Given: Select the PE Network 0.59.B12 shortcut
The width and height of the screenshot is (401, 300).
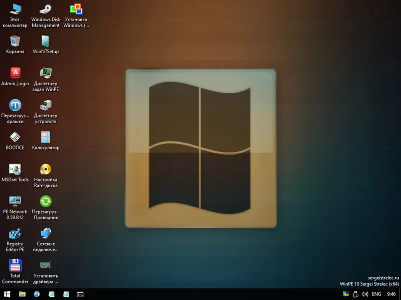Looking at the screenshot, I should point(15,208).
